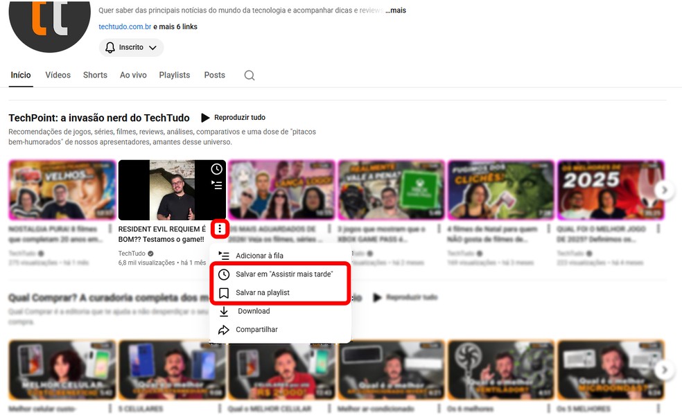Click the notification bell on Inscrito button
682x415 pixels.
(x=110, y=47)
